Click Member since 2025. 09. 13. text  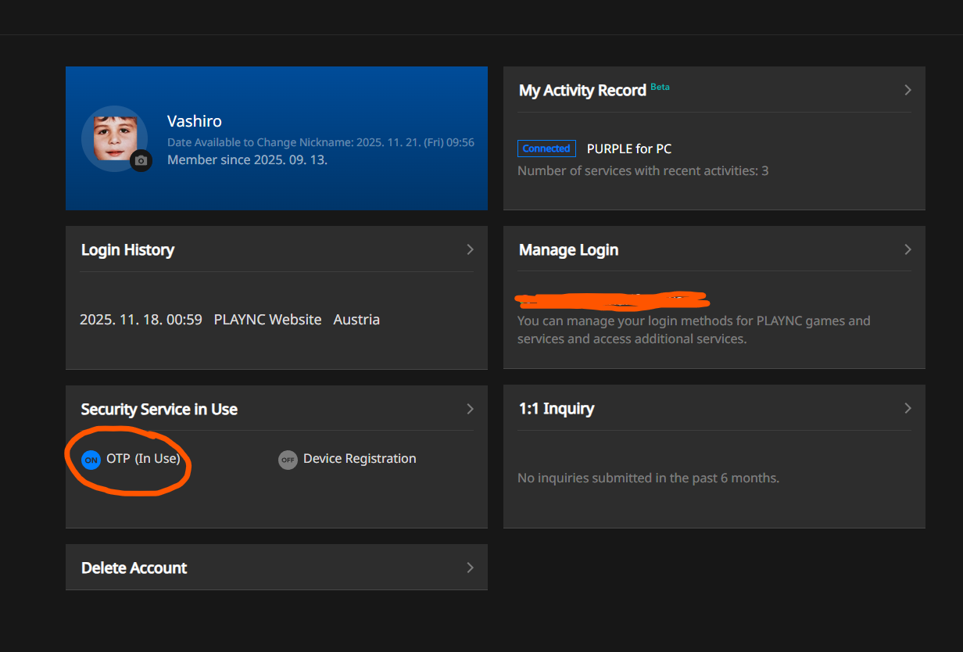click(247, 159)
